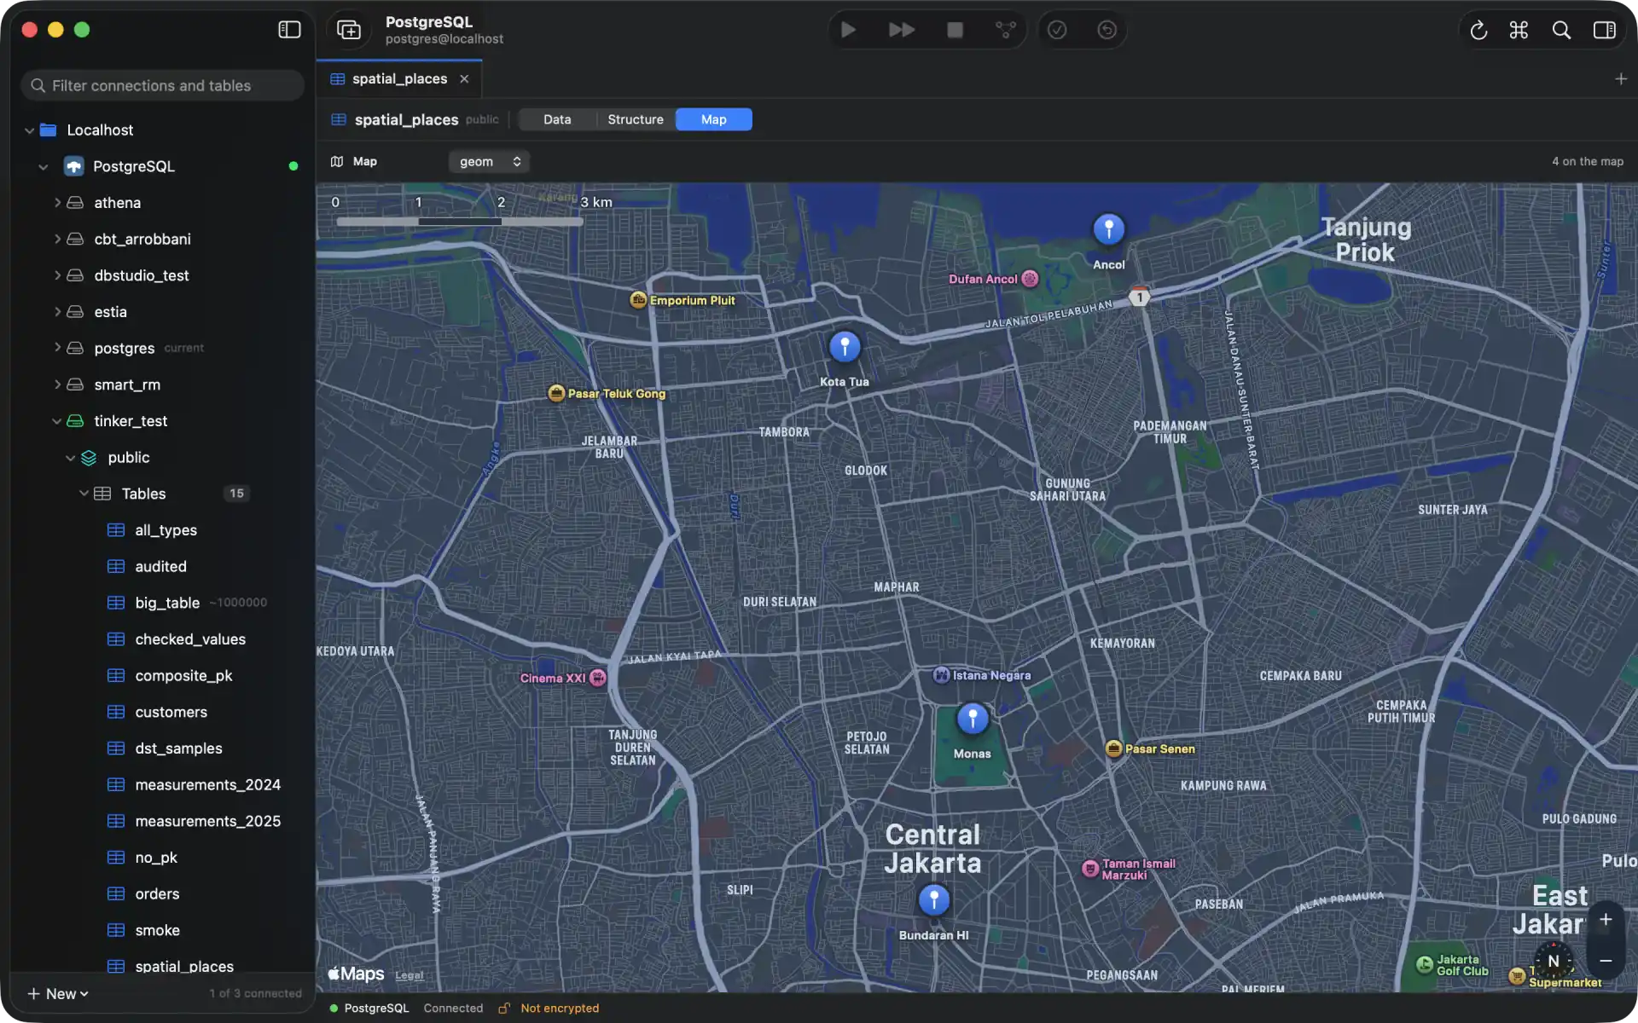
Task: Open the audited table
Action: [x=160, y=567]
